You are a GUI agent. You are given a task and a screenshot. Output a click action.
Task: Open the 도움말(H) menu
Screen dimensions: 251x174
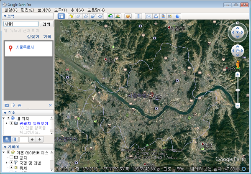tap(96, 10)
